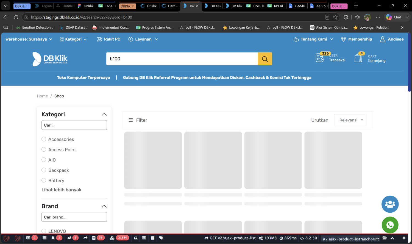Switch to the TASK FI browser tab
Screen dimensions: 412x244
click(x=108, y=6)
